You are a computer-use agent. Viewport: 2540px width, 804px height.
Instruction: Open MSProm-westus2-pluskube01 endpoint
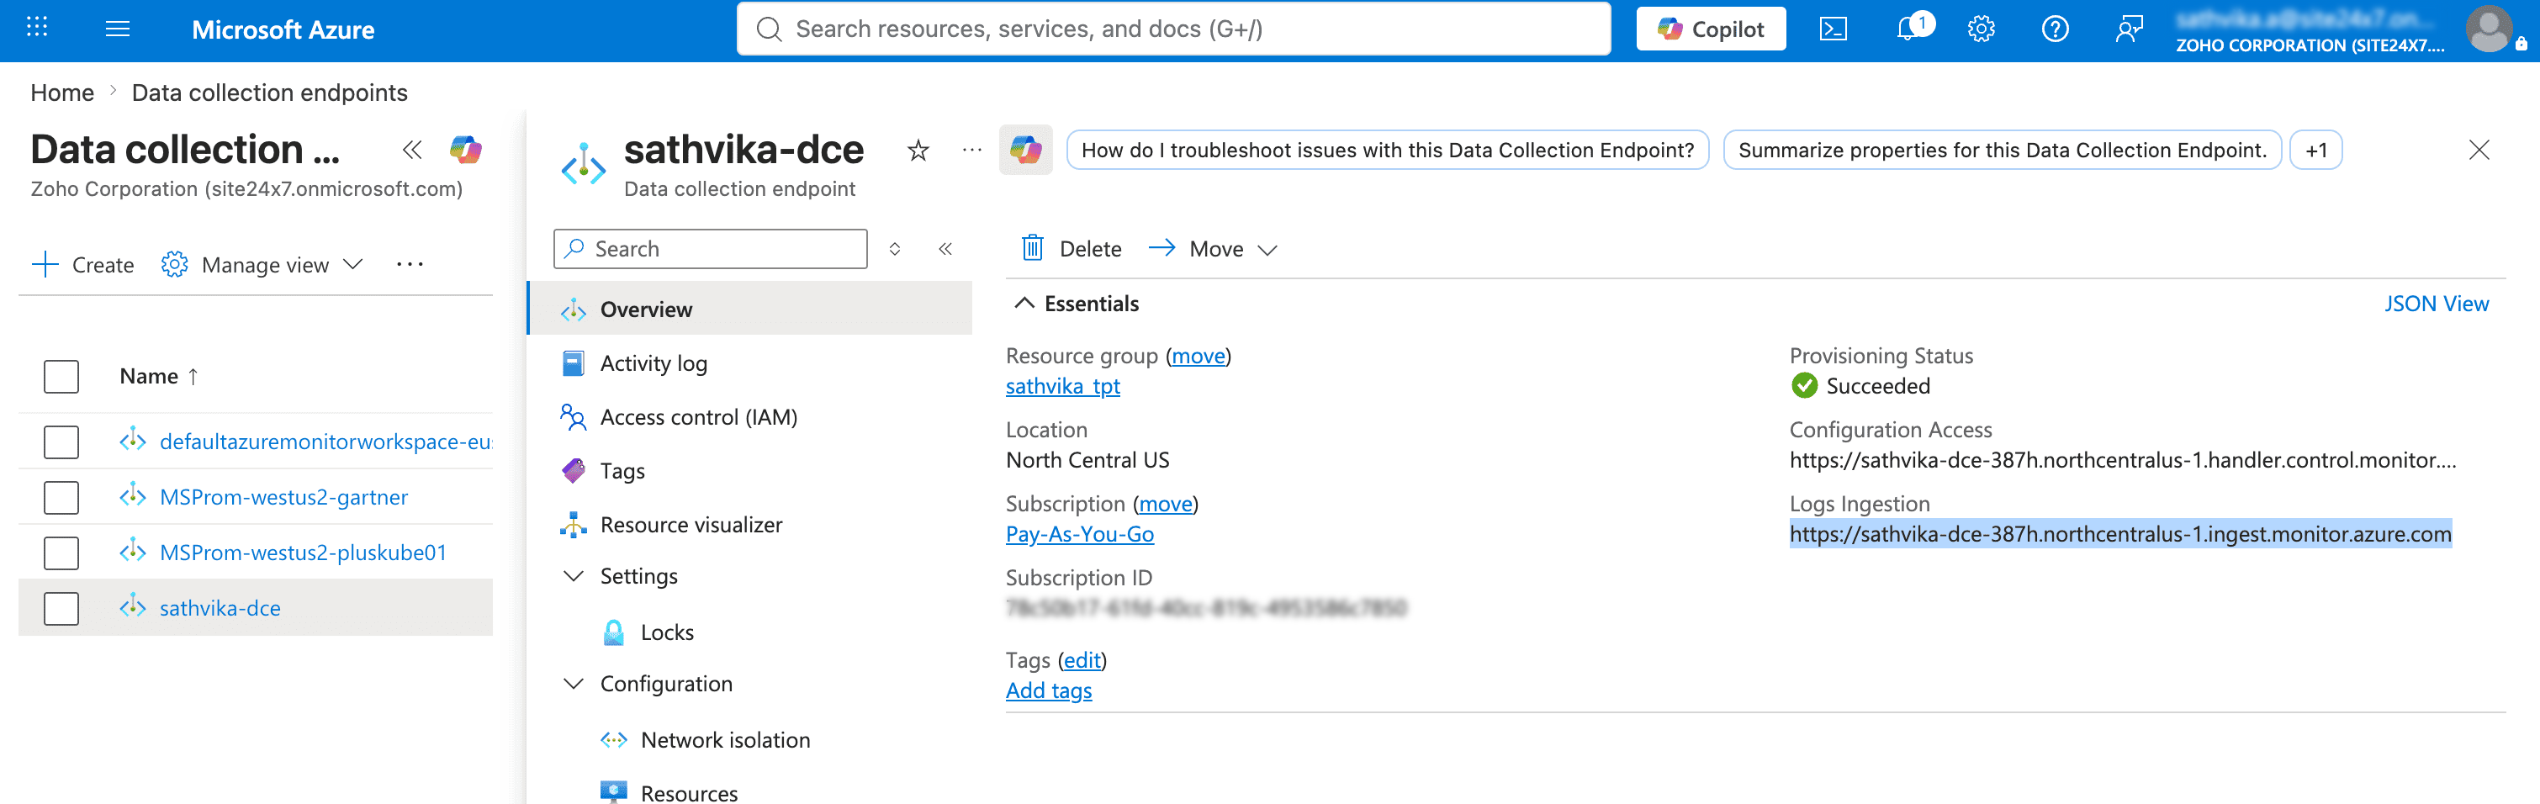[x=303, y=553]
